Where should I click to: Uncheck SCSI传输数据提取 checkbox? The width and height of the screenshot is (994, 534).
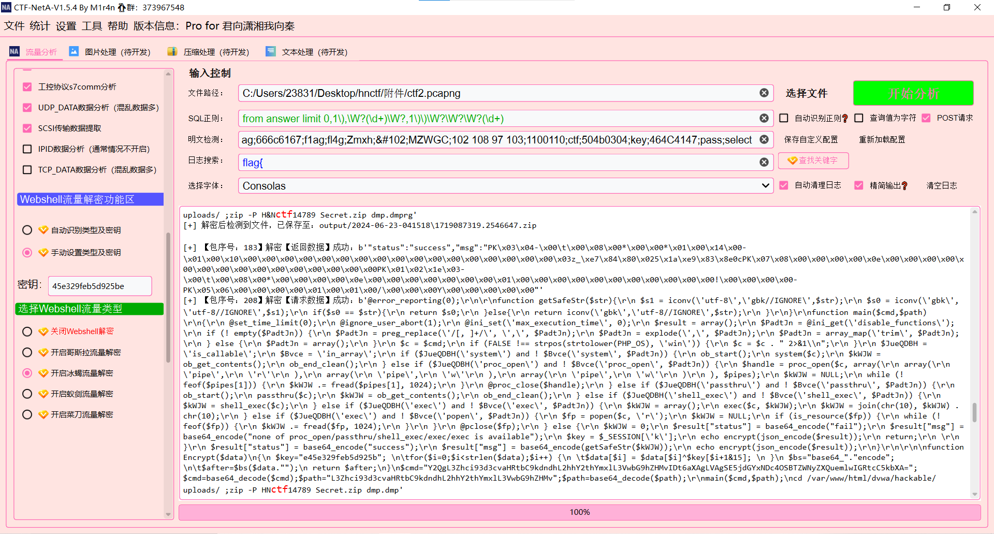[x=27, y=128]
